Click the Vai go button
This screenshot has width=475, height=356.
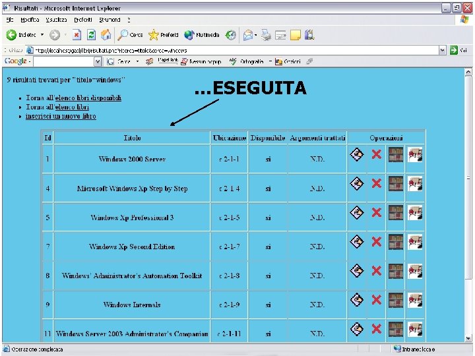coord(458,50)
